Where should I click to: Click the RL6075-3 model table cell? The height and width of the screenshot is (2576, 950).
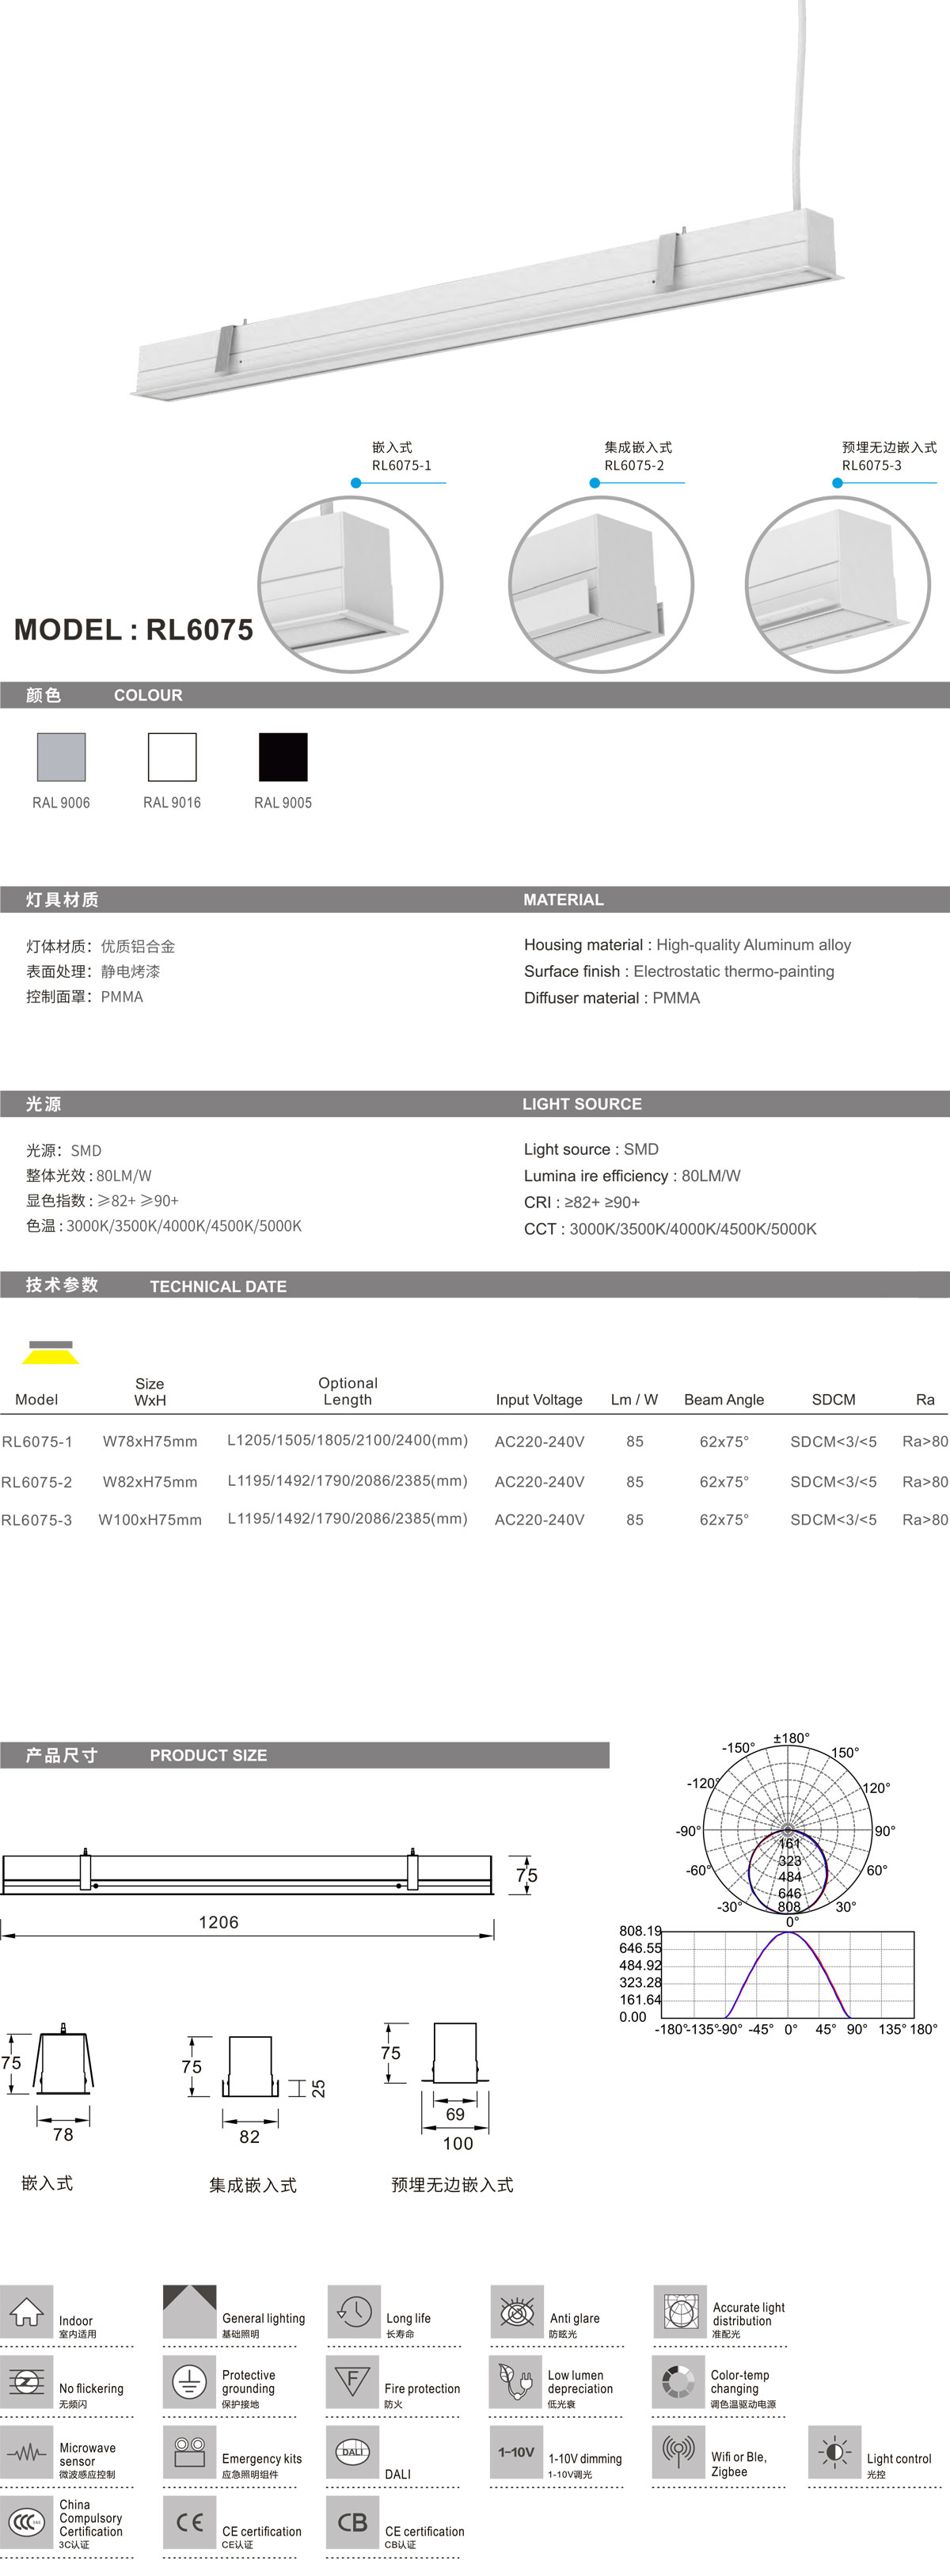click(37, 1520)
